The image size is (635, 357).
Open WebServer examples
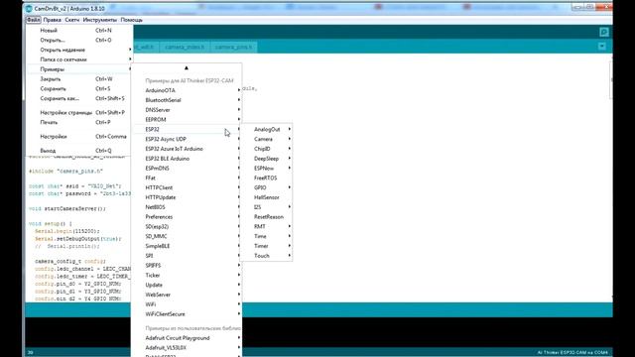pyautogui.click(x=187, y=295)
